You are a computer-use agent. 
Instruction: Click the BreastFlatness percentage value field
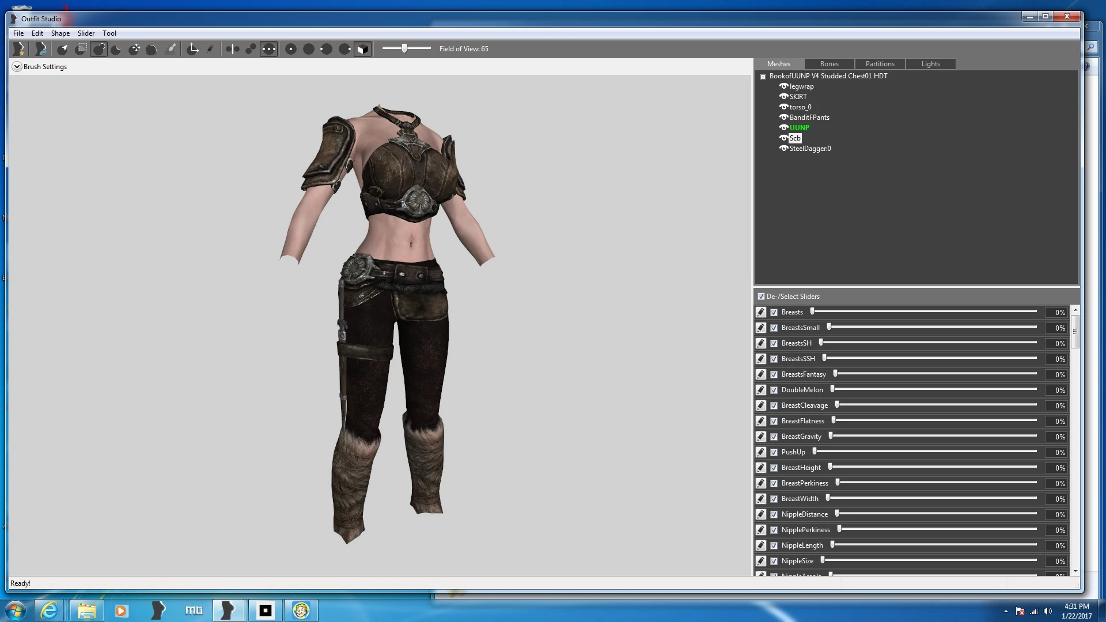click(x=1057, y=421)
